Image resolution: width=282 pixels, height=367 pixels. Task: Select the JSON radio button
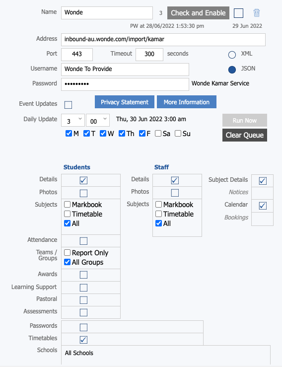(232, 70)
